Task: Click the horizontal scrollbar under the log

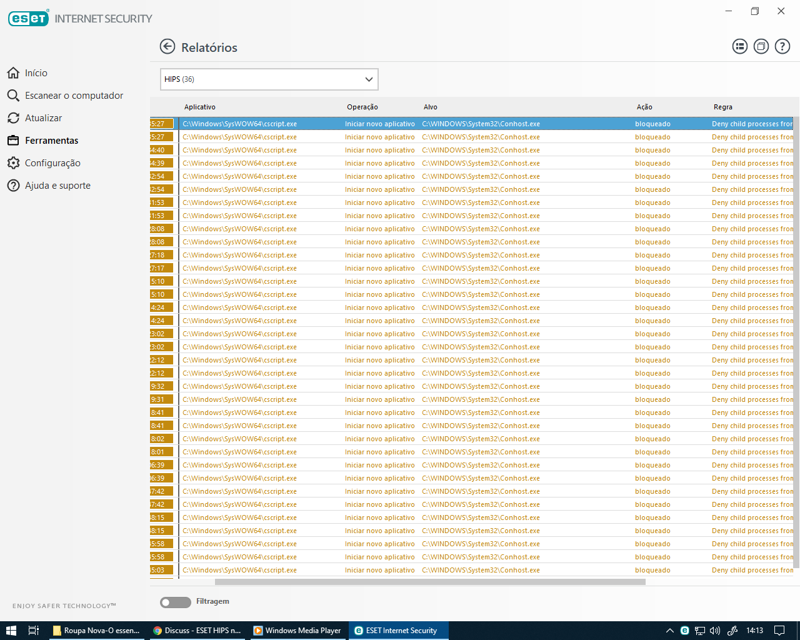Action: click(x=430, y=582)
